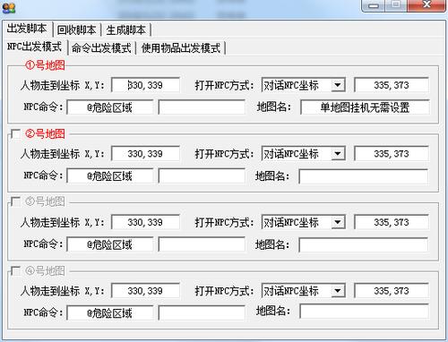Click NPC coordinate field 335,373 in ③号地图

point(392,222)
